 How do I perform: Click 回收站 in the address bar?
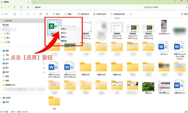coord(38,7)
